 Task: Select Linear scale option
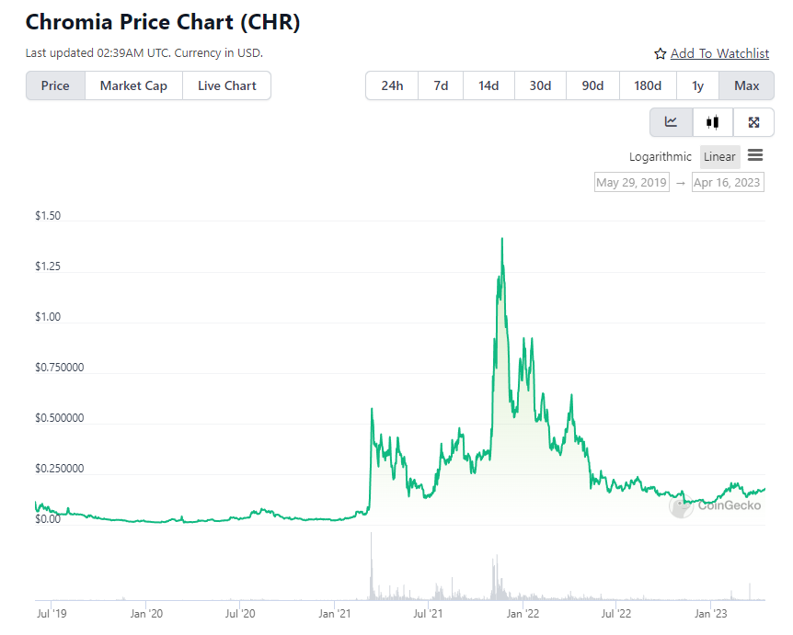[x=719, y=157]
